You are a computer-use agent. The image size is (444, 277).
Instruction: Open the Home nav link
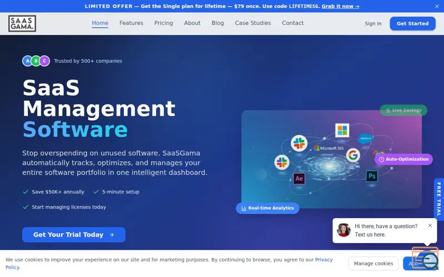click(x=100, y=23)
